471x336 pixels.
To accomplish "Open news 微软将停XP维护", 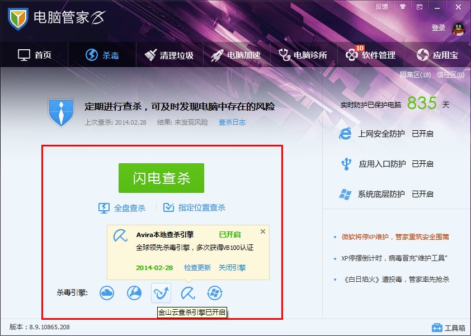I will point(395,237).
